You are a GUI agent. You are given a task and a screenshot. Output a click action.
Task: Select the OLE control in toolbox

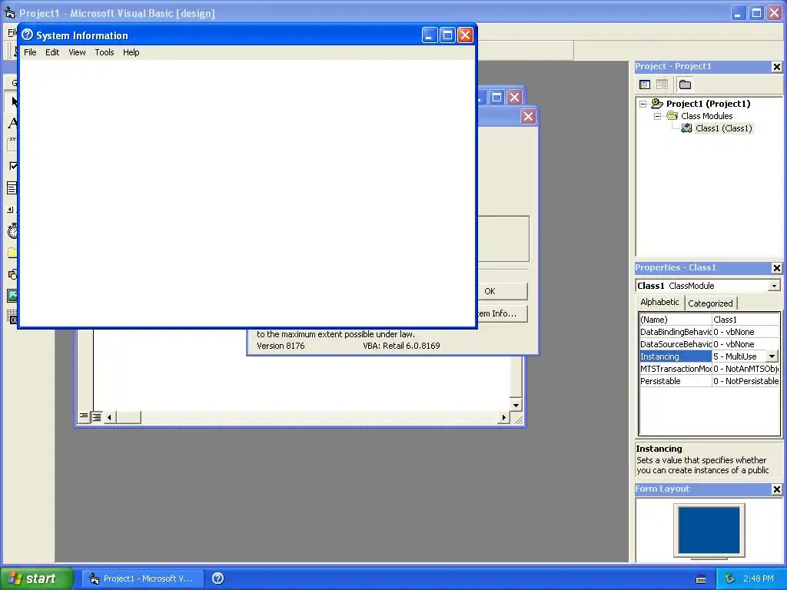pos(12,317)
